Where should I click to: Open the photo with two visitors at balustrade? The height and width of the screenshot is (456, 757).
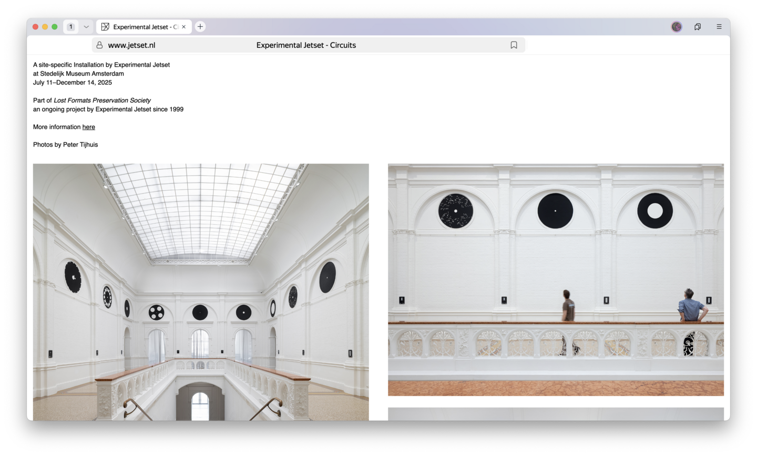pos(556,279)
